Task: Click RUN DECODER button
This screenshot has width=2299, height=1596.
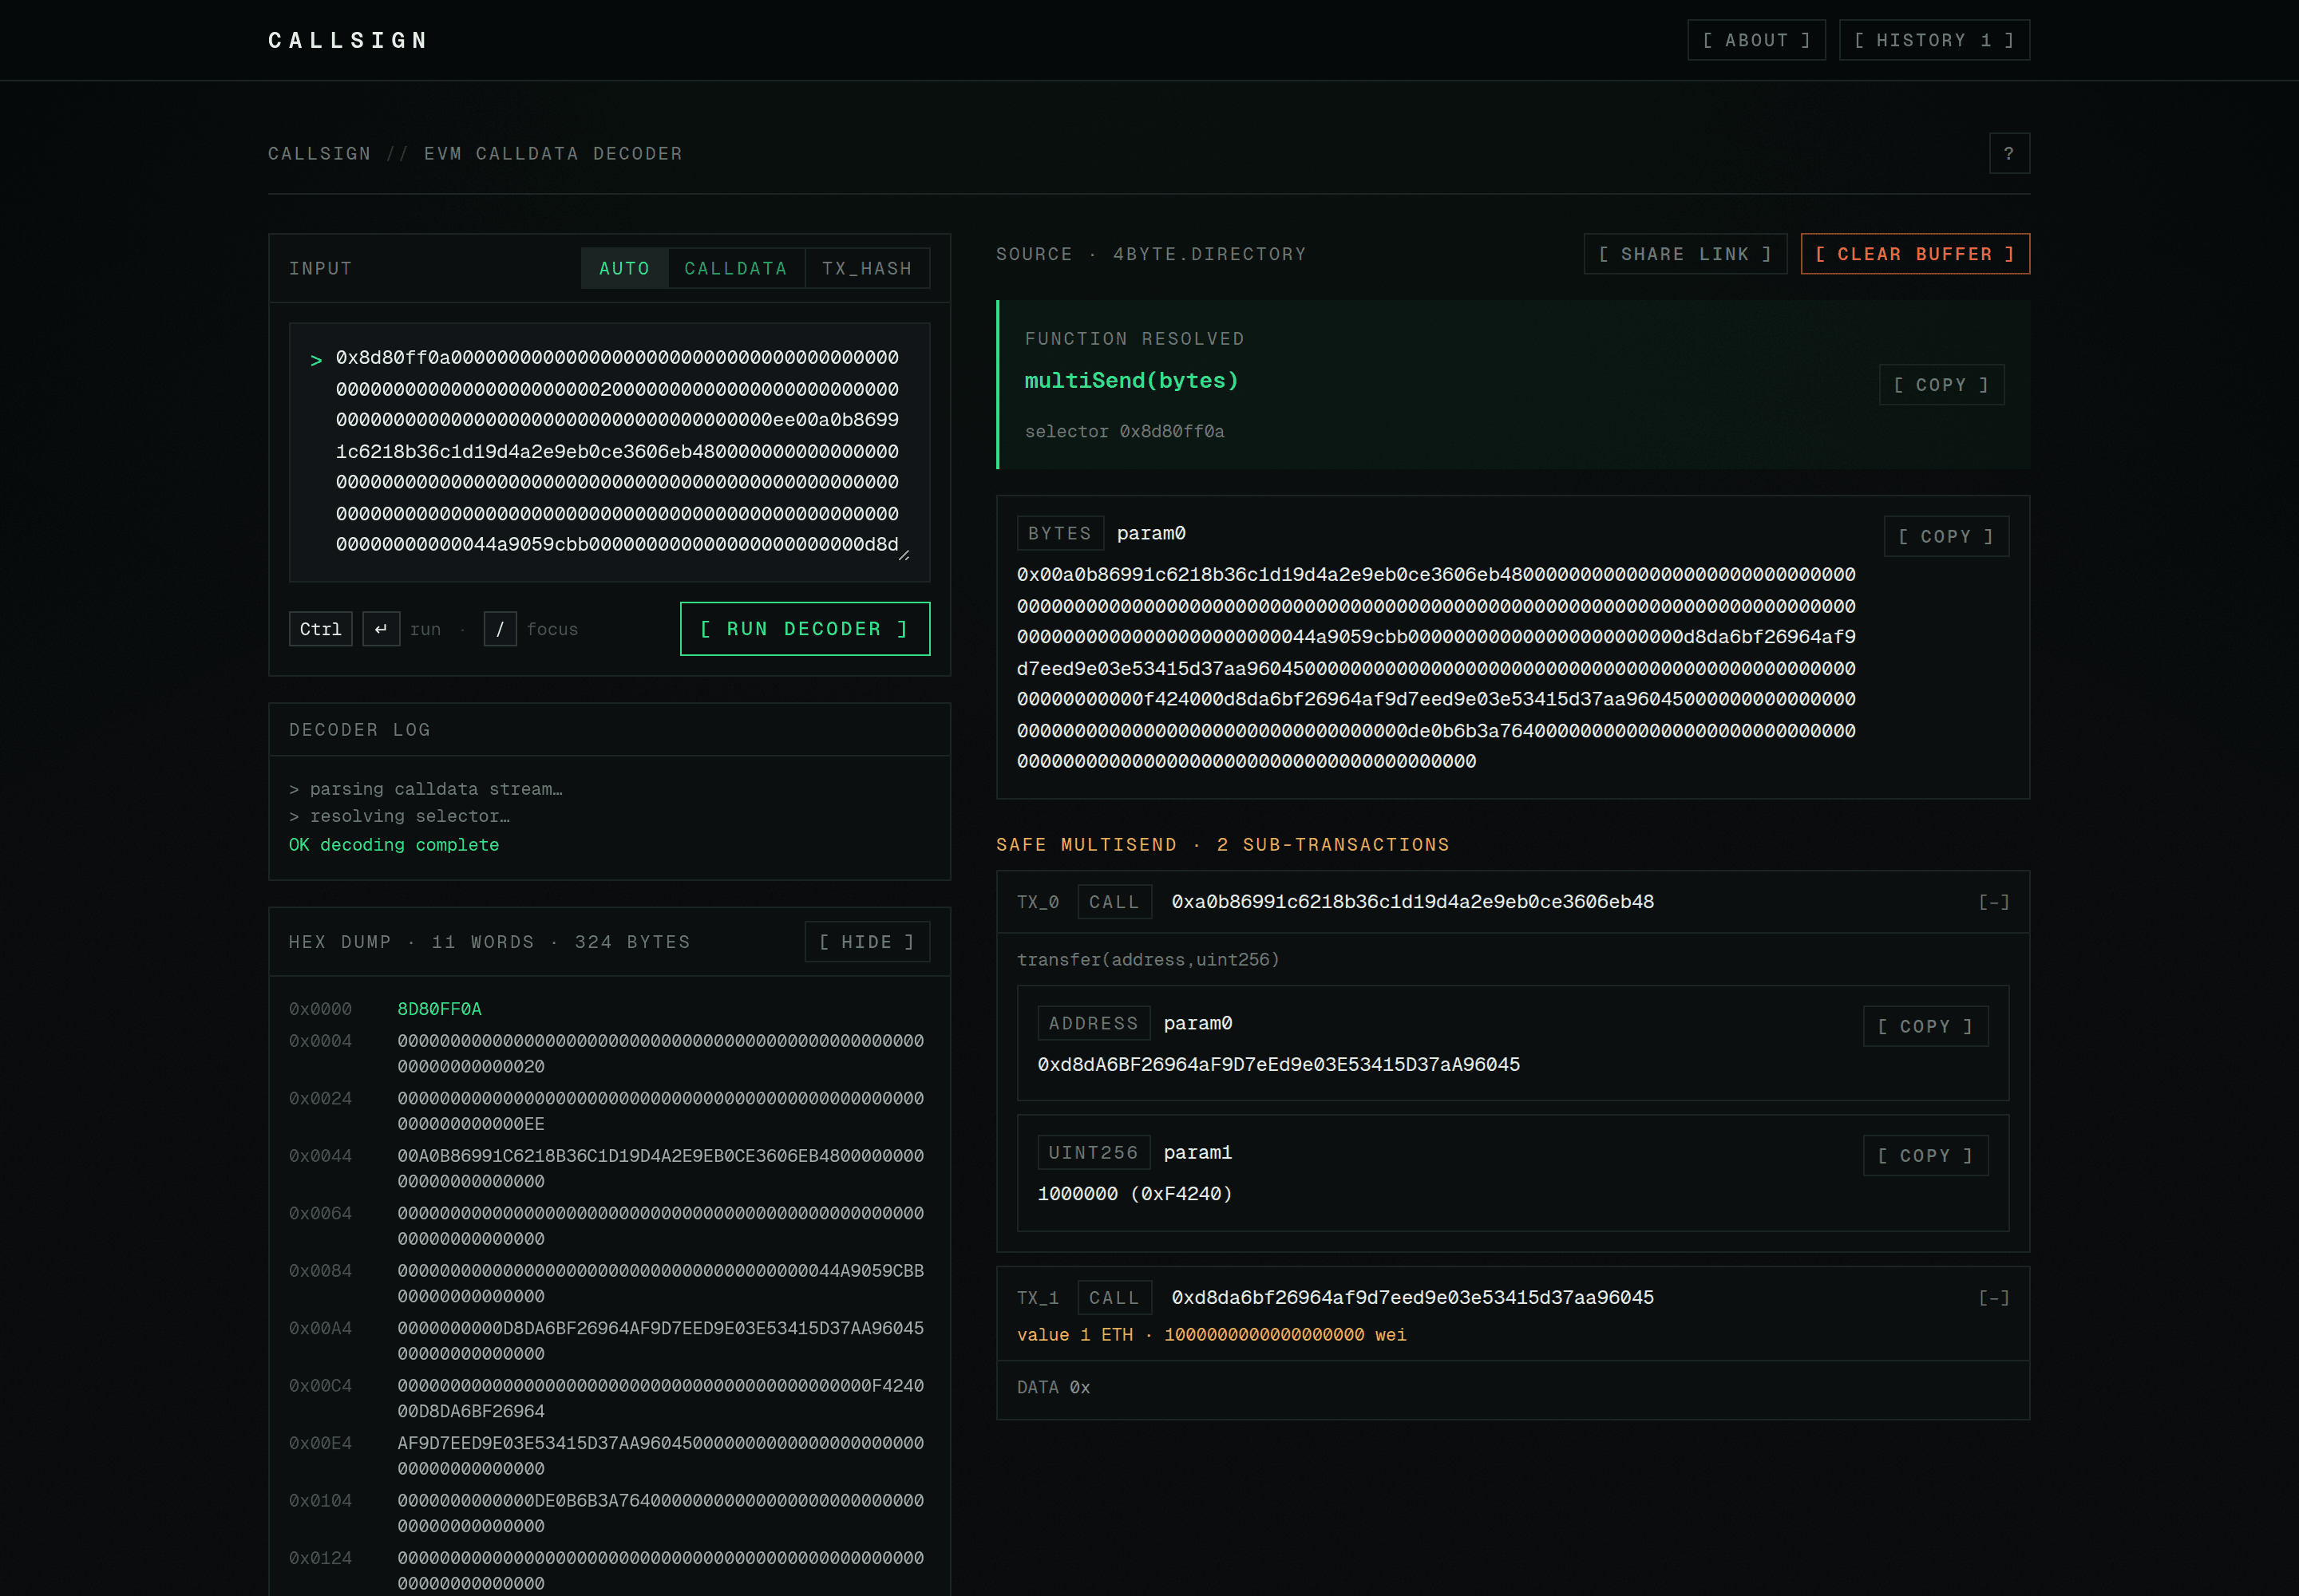Action: point(805,628)
